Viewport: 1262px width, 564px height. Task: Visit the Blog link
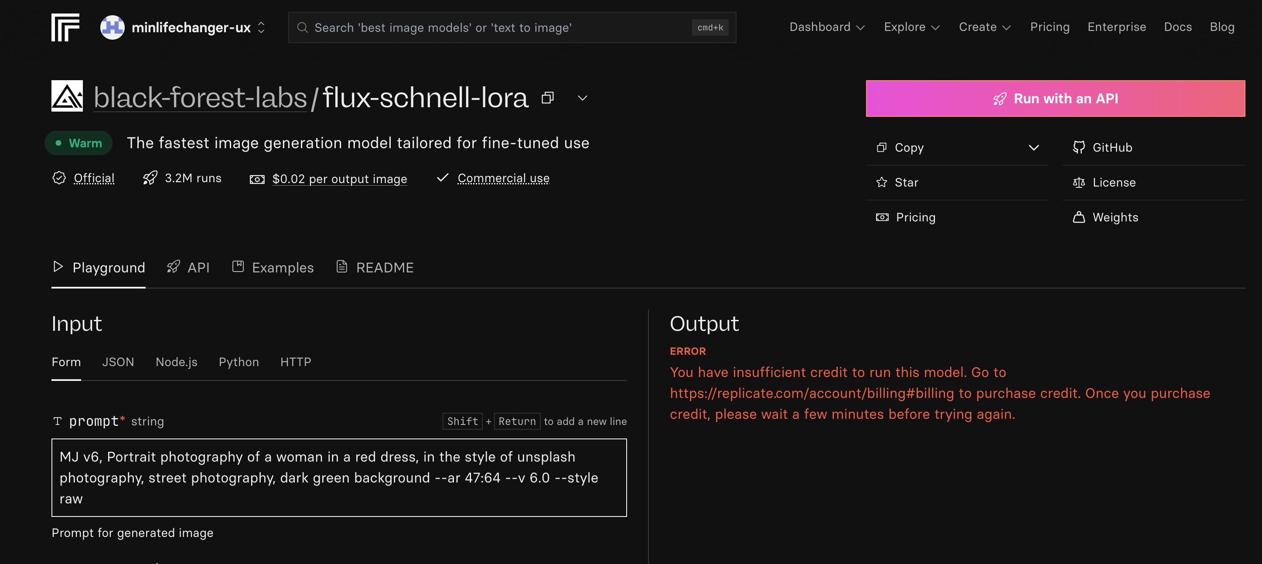click(1222, 27)
